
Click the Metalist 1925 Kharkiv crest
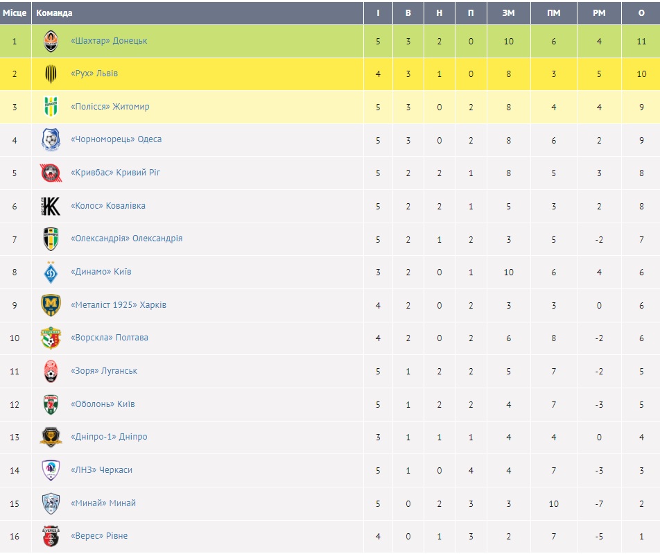point(51,305)
